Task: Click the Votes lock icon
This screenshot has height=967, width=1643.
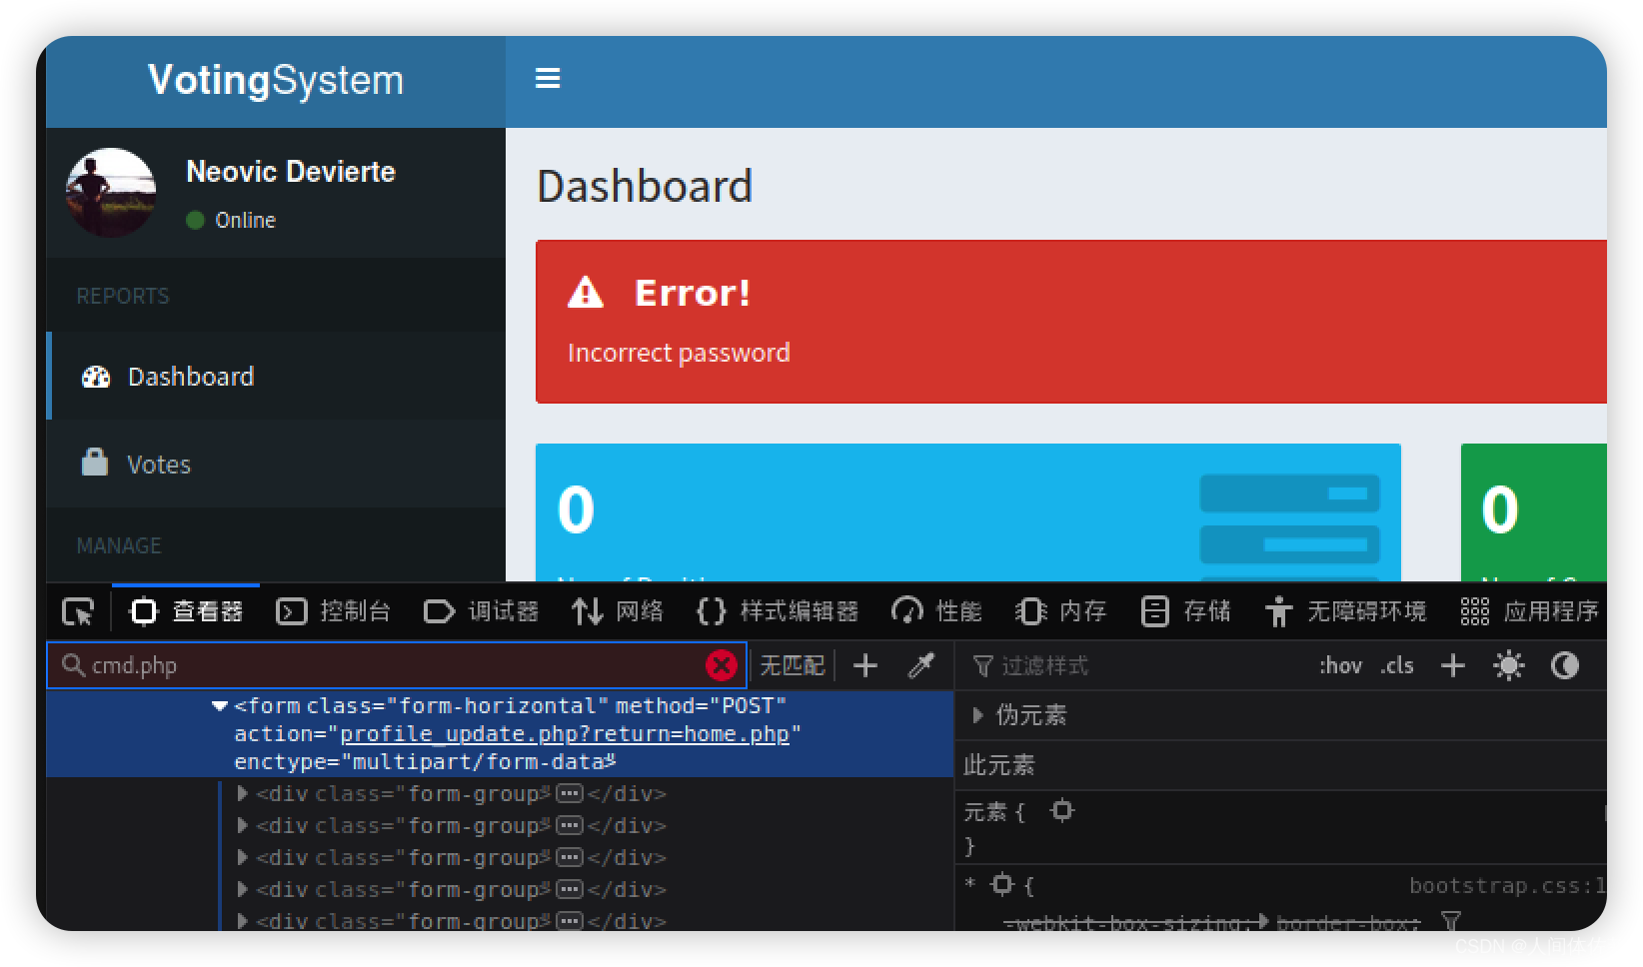Action: (x=95, y=463)
